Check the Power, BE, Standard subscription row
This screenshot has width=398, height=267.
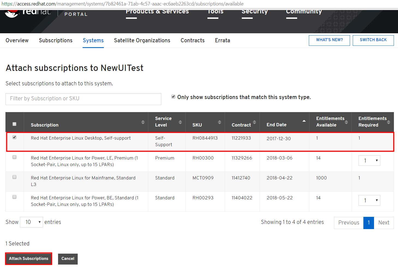pos(14,197)
